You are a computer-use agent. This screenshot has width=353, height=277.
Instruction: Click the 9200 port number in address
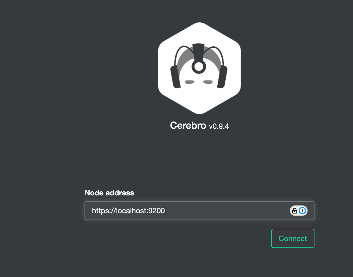click(x=157, y=211)
